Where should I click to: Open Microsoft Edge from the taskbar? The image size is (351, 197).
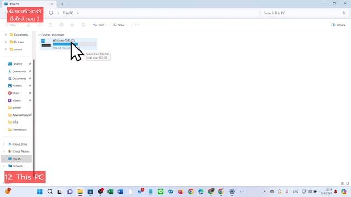201,192
